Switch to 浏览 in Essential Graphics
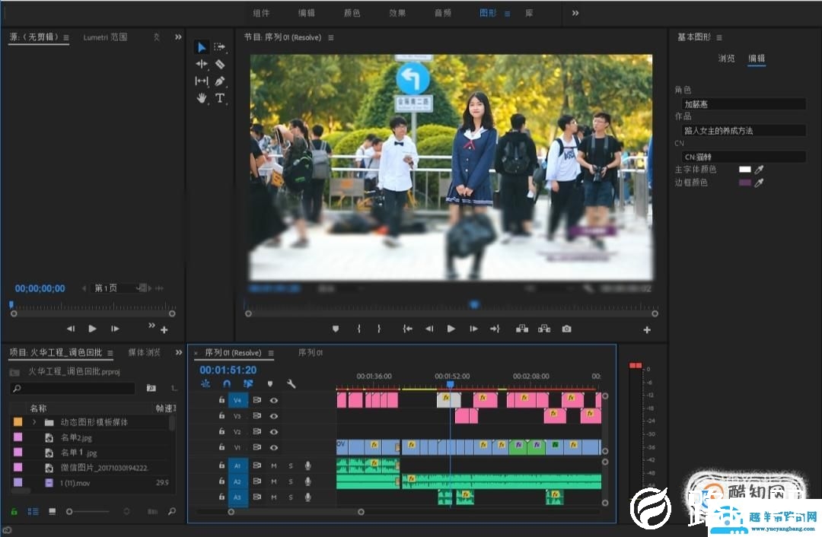 pyautogui.click(x=726, y=59)
